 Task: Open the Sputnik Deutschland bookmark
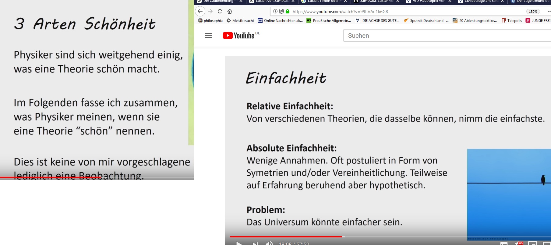(426, 20)
